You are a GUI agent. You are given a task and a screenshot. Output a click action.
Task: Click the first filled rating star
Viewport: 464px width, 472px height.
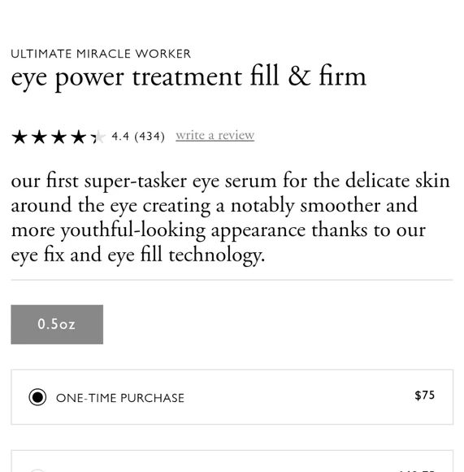point(20,137)
